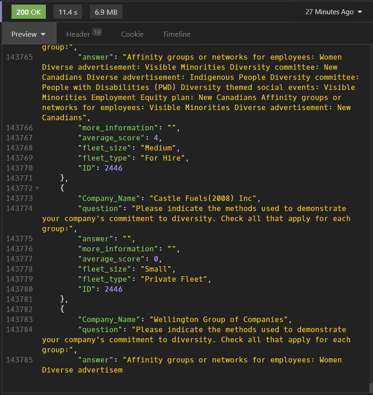Click the caret arrow beside 27 Minutes Ago
The height and width of the screenshot is (395, 373).
coord(360,12)
